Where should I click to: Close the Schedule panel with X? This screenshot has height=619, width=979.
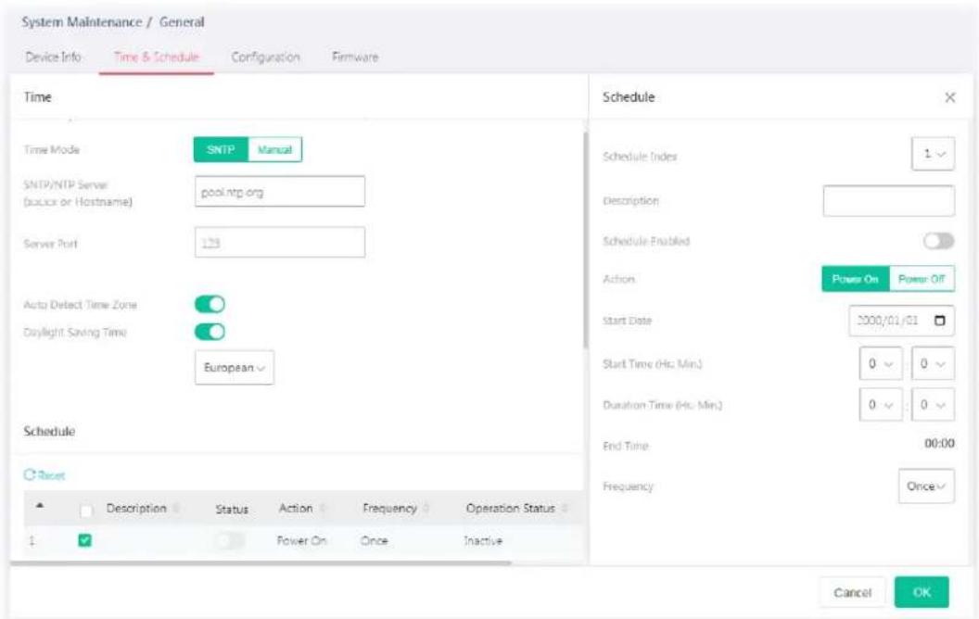pos(949,97)
